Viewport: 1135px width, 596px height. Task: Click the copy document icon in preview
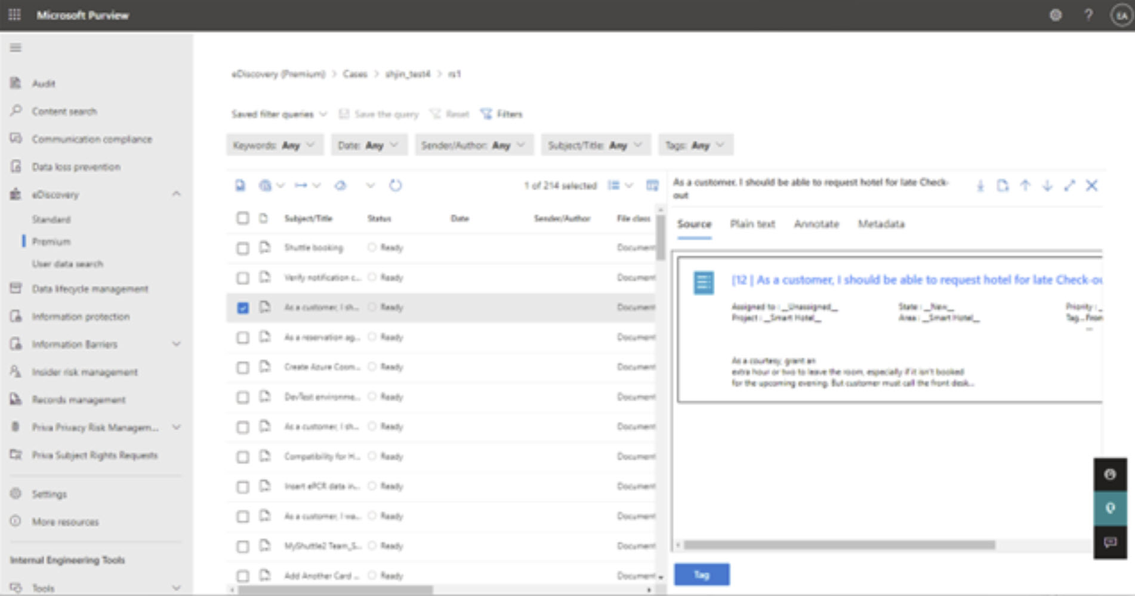1003,186
